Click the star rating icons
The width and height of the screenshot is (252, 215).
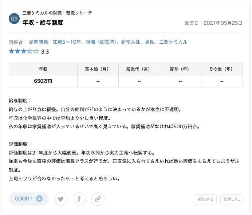24,51
